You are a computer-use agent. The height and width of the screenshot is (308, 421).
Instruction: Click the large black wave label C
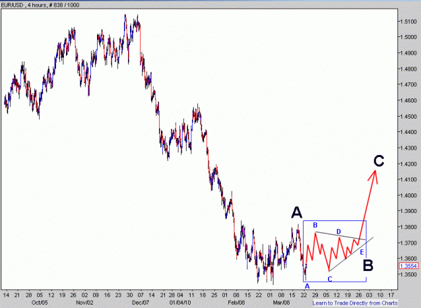379,161
